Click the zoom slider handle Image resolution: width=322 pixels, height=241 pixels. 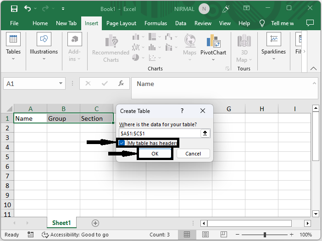(x=265, y=235)
